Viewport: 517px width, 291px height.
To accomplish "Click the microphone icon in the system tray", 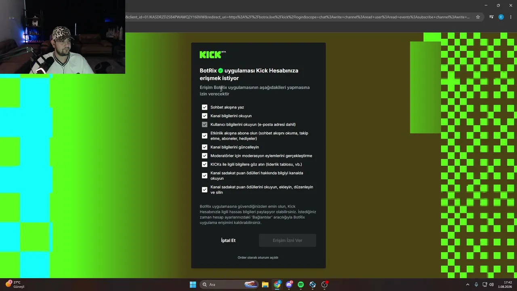I will point(476,285).
